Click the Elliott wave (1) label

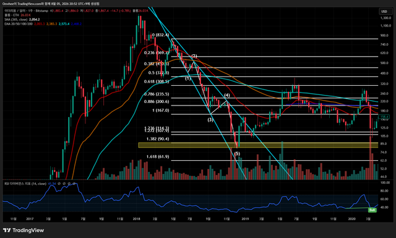pyautogui.click(x=187, y=78)
